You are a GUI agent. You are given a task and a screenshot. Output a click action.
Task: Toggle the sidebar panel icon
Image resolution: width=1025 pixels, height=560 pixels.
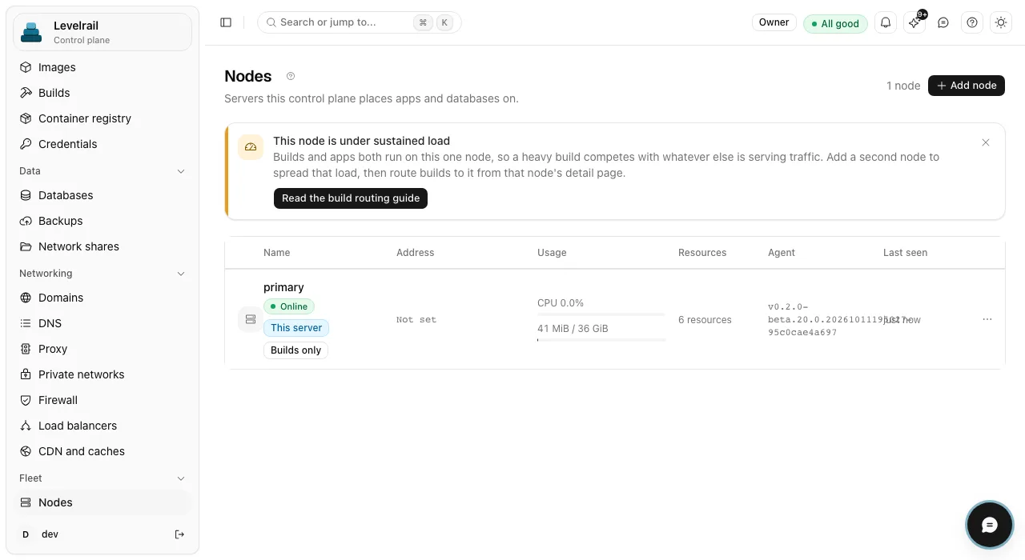click(x=226, y=22)
